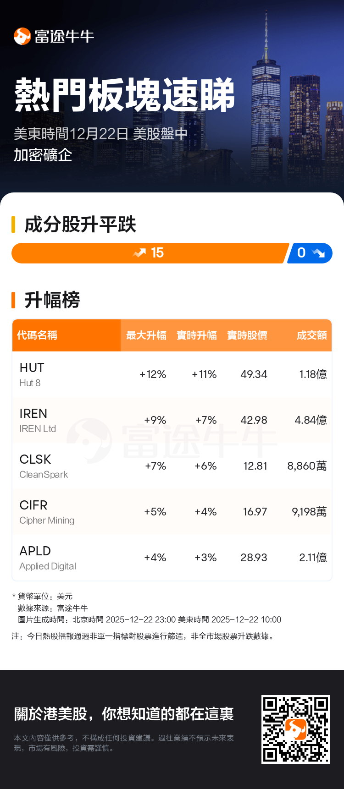Open the HUT Hut 8 stock row
Viewport: 344px width, 789px height.
click(x=172, y=374)
